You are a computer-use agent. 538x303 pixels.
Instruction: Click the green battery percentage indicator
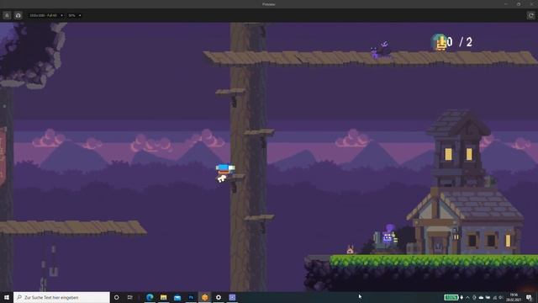(x=451, y=297)
